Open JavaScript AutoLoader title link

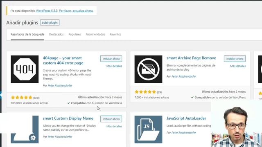(x=186, y=118)
